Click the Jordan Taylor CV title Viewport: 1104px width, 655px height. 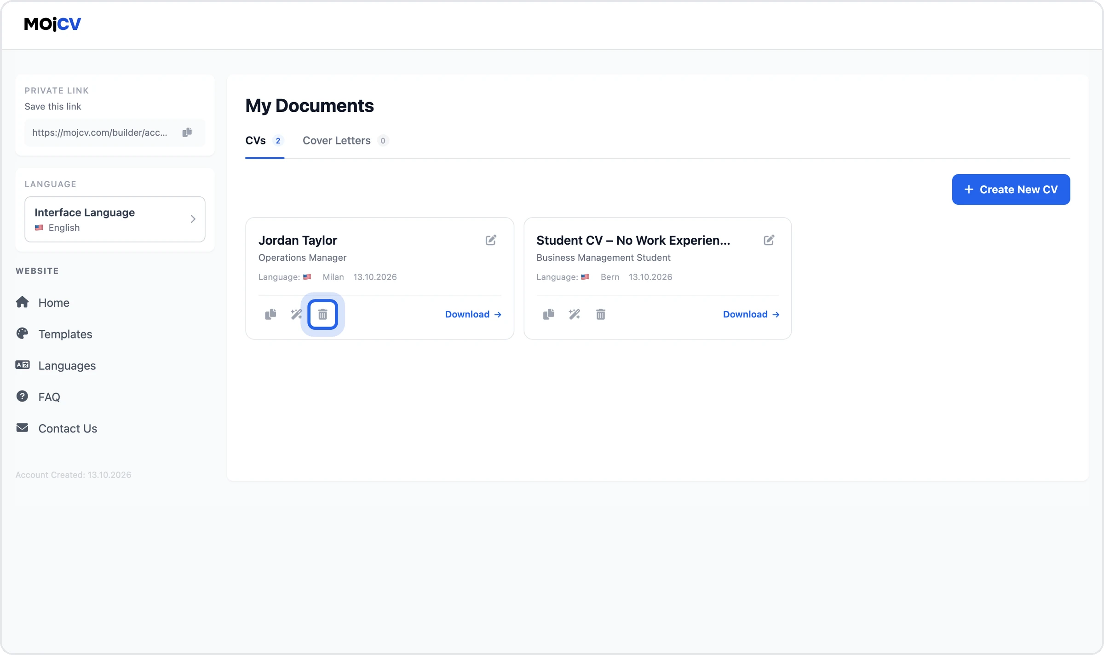tap(298, 240)
